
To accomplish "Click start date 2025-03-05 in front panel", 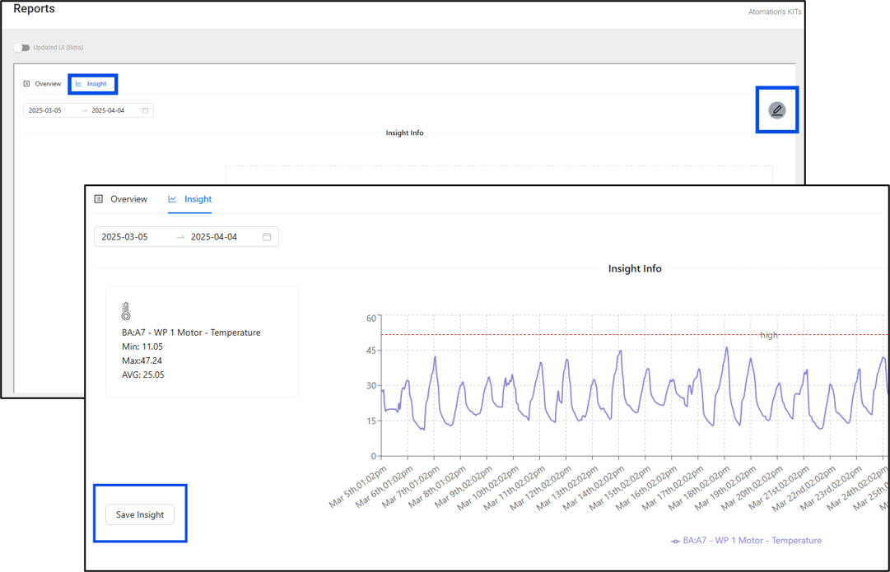I will click(x=124, y=237).
